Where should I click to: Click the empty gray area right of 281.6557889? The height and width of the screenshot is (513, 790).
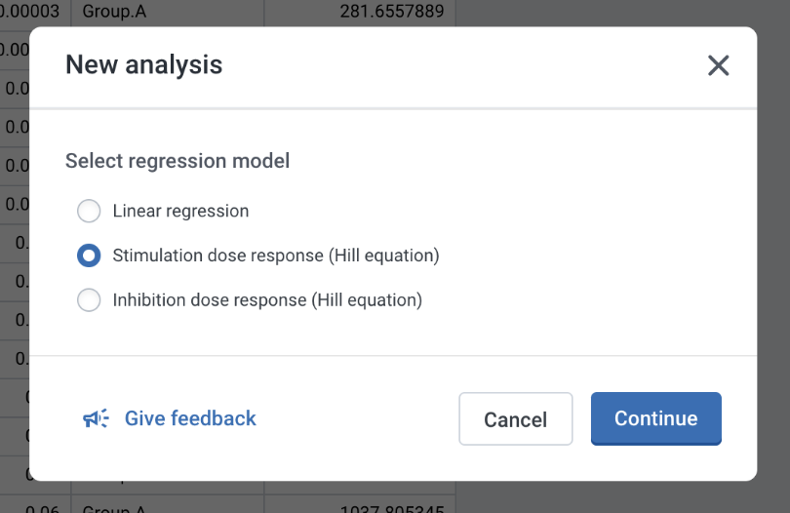pos(624,12)
